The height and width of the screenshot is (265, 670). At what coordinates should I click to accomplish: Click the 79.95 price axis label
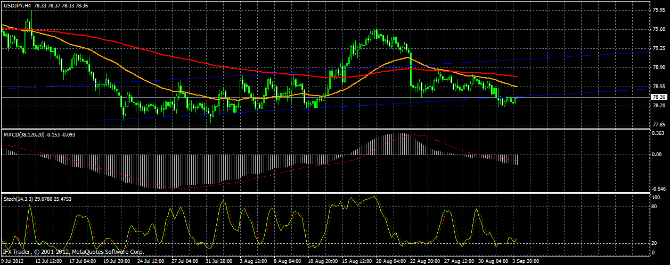[658, 10]
